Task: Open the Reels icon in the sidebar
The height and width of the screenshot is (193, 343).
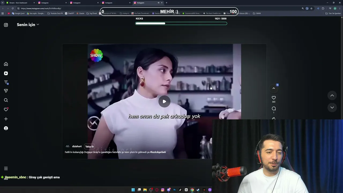Action: (6, 73)
